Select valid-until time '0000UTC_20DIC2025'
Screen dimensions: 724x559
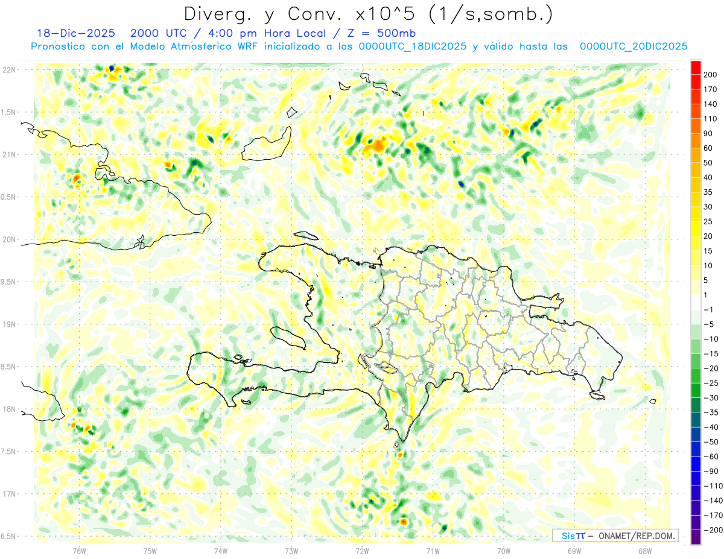[634, 46]
